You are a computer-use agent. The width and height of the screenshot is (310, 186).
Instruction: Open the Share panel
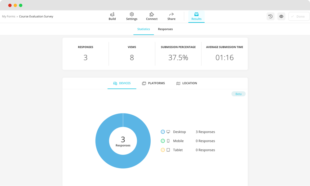171,16
